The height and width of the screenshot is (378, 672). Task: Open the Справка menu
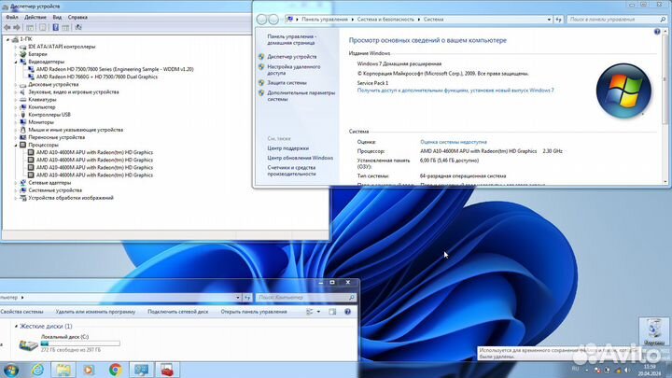coord(77,17)
